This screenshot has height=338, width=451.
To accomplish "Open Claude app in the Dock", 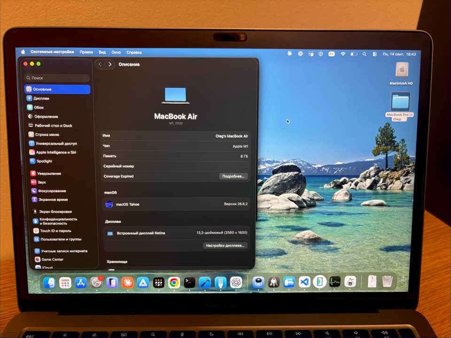I will point(127,283).
